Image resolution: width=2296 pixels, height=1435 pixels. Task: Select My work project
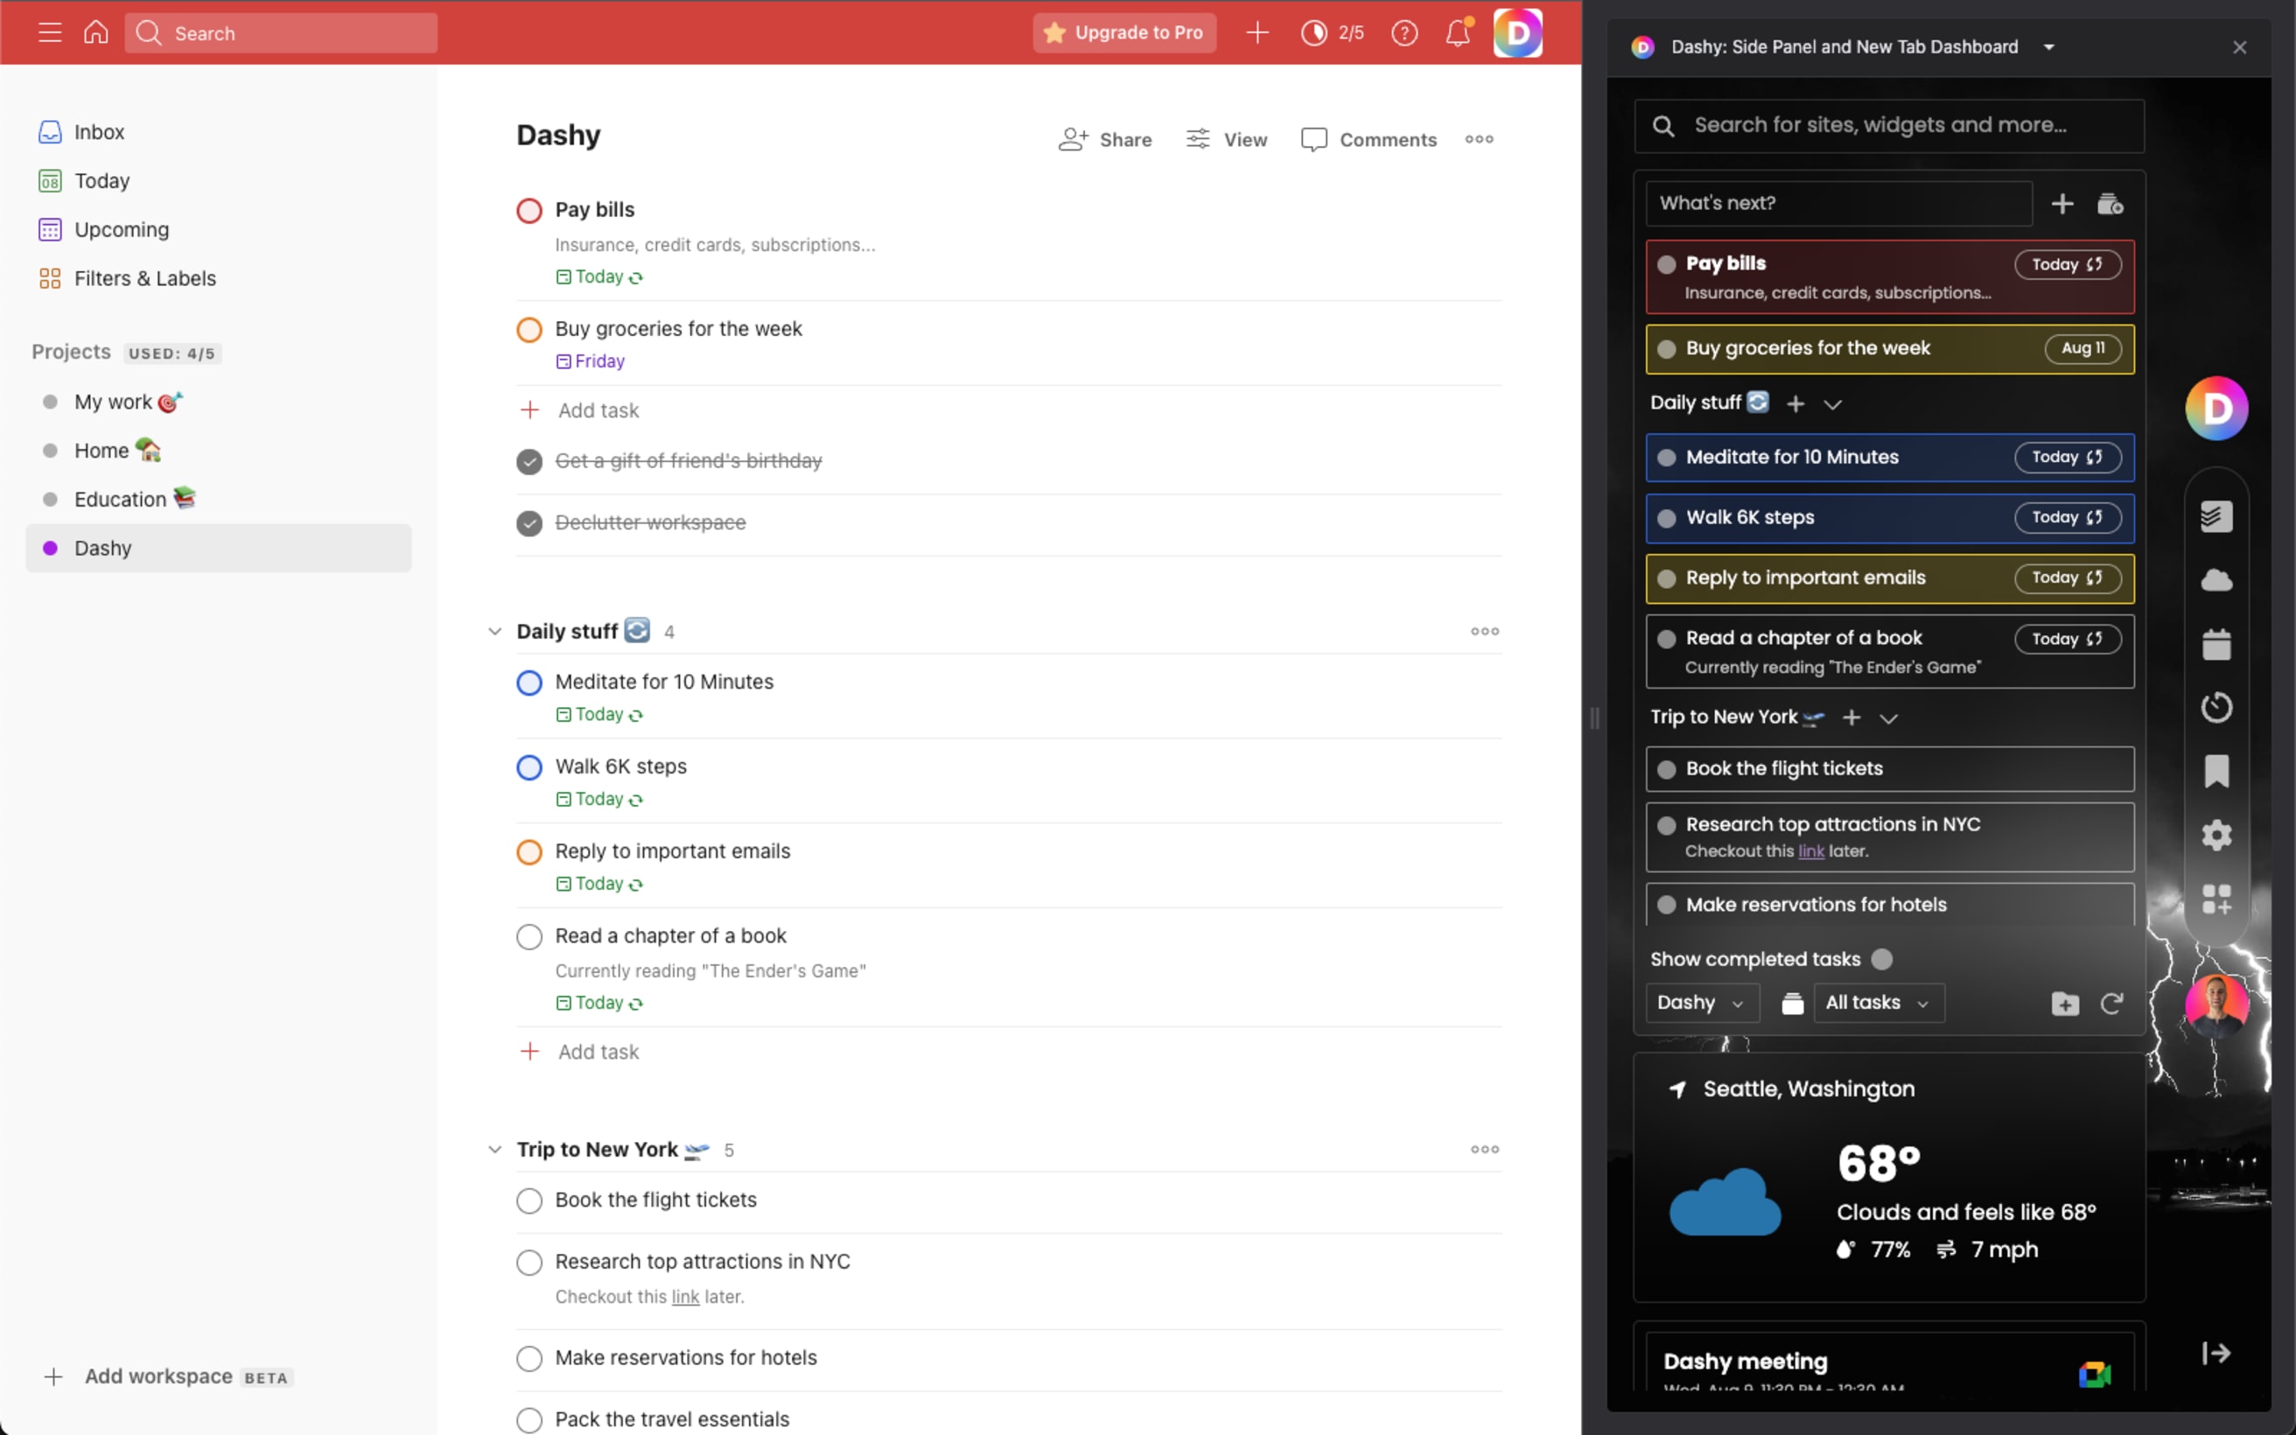click(112, 402)
